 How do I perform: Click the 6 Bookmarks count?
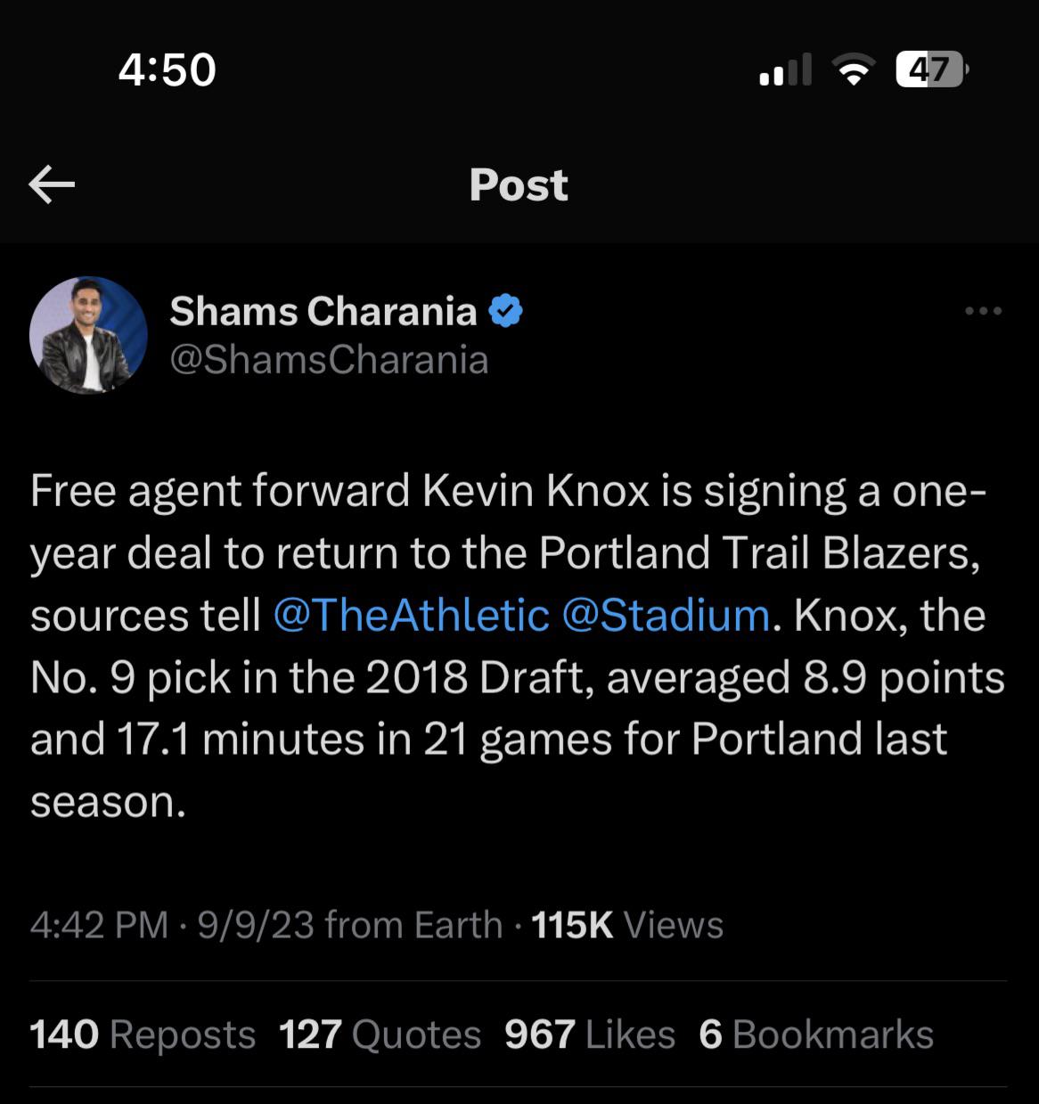tap(816, 1034)
